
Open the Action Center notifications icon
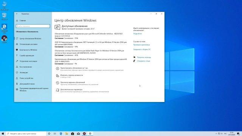point(238,133)
